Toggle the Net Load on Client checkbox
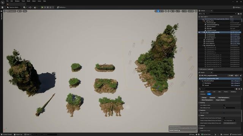This screenshot has width=243, height=136. tap(224, 113)
